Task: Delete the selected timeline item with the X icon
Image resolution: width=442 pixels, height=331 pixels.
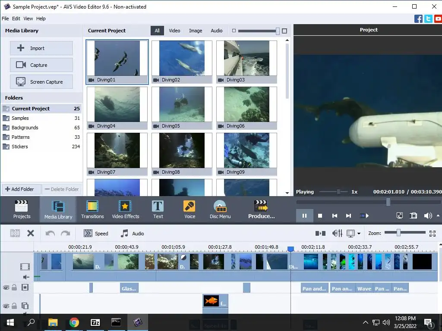Action: click(x=31, y=233)
